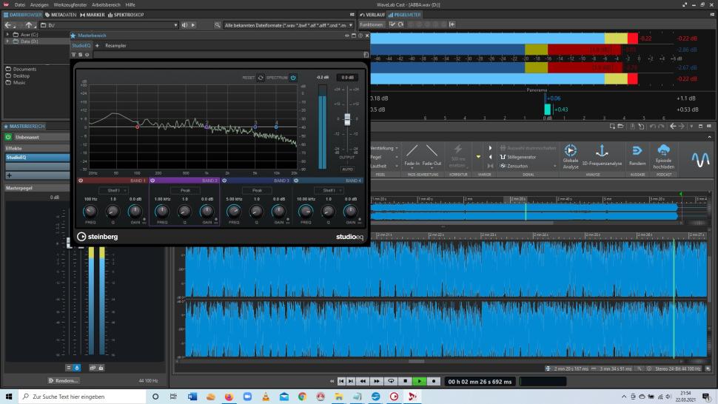The height and width of the screenshot is (404, 718).
Task: Click the StudioEQ output fader handle
Action: (347, 121)
